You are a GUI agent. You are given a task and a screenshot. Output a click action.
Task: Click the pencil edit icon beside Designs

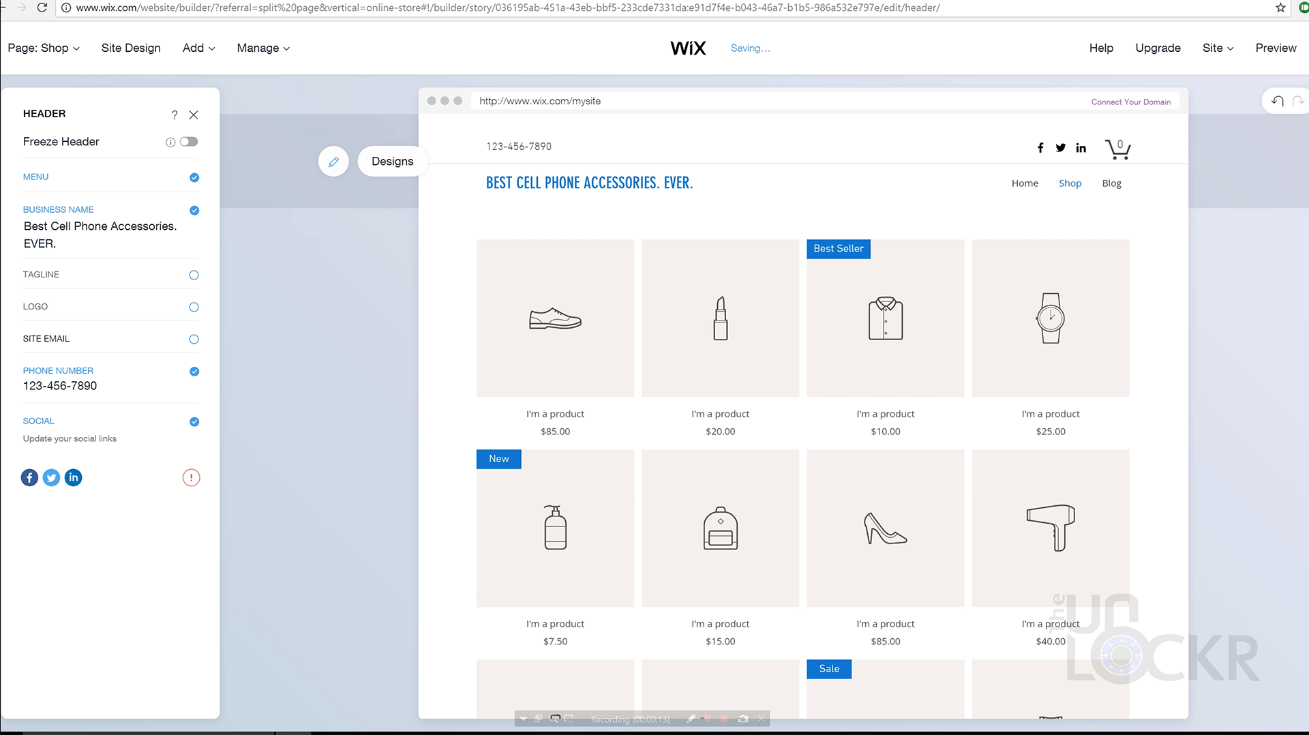pyautogui.click(x=333, y=162)
